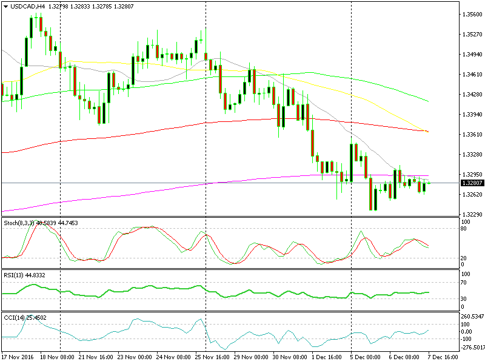Select the 1.34610 price axis label
The image size is (485, 364).
(472, 74)
